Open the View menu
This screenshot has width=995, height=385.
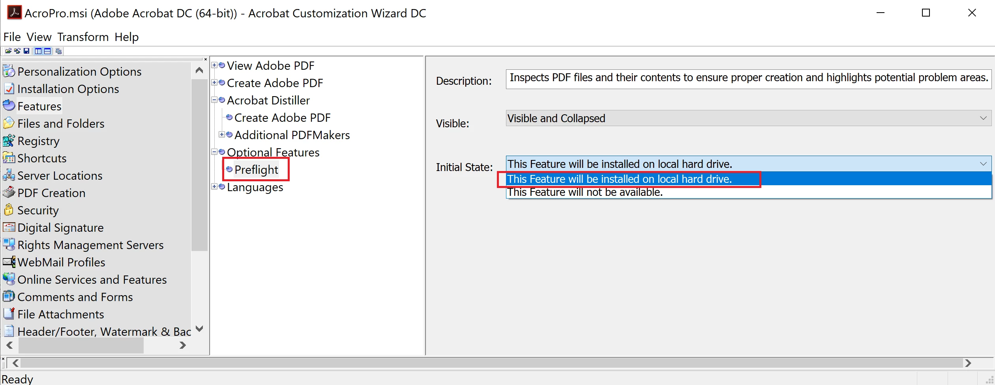[x=39, y=37]
